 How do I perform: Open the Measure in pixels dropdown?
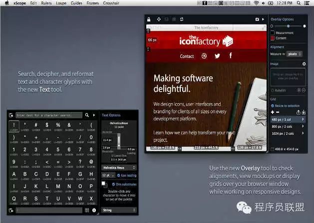pos(295,53)
